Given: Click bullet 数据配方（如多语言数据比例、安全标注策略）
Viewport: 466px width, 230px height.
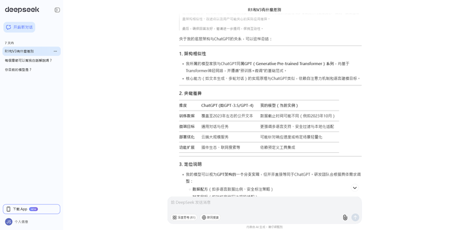Looking at the screenshot, I should pyautogui.click(x=233, y=189).
